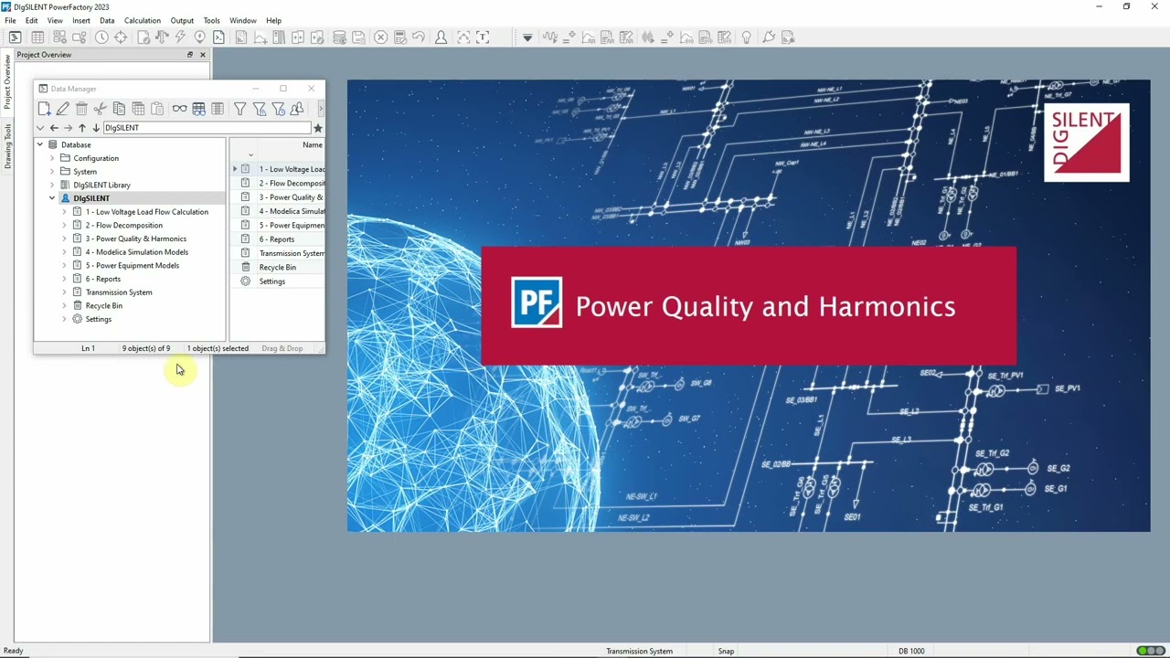Click the Edit pencil icon in Data Manager

(x=62, y=109)
